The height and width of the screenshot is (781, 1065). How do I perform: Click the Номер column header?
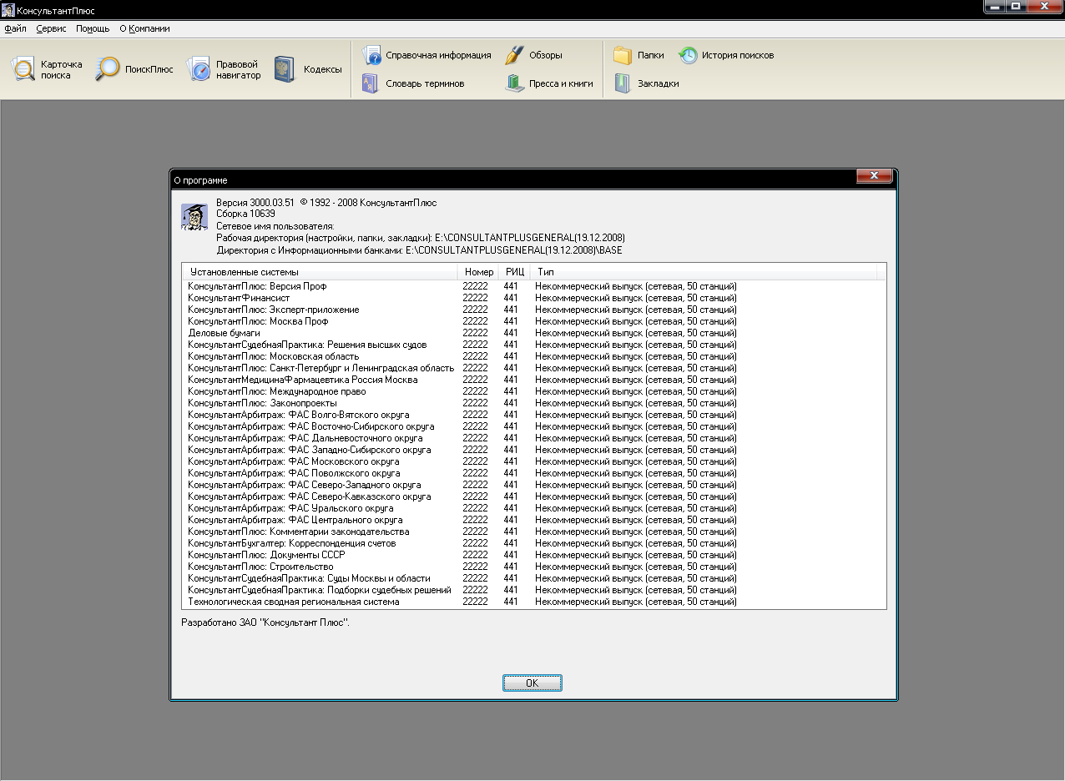(479, 272)
